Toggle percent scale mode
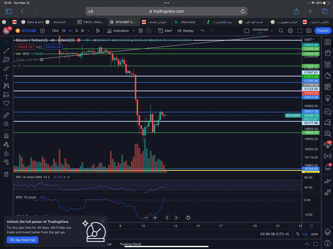Screen dimensions: 333x249 [298, 234]
